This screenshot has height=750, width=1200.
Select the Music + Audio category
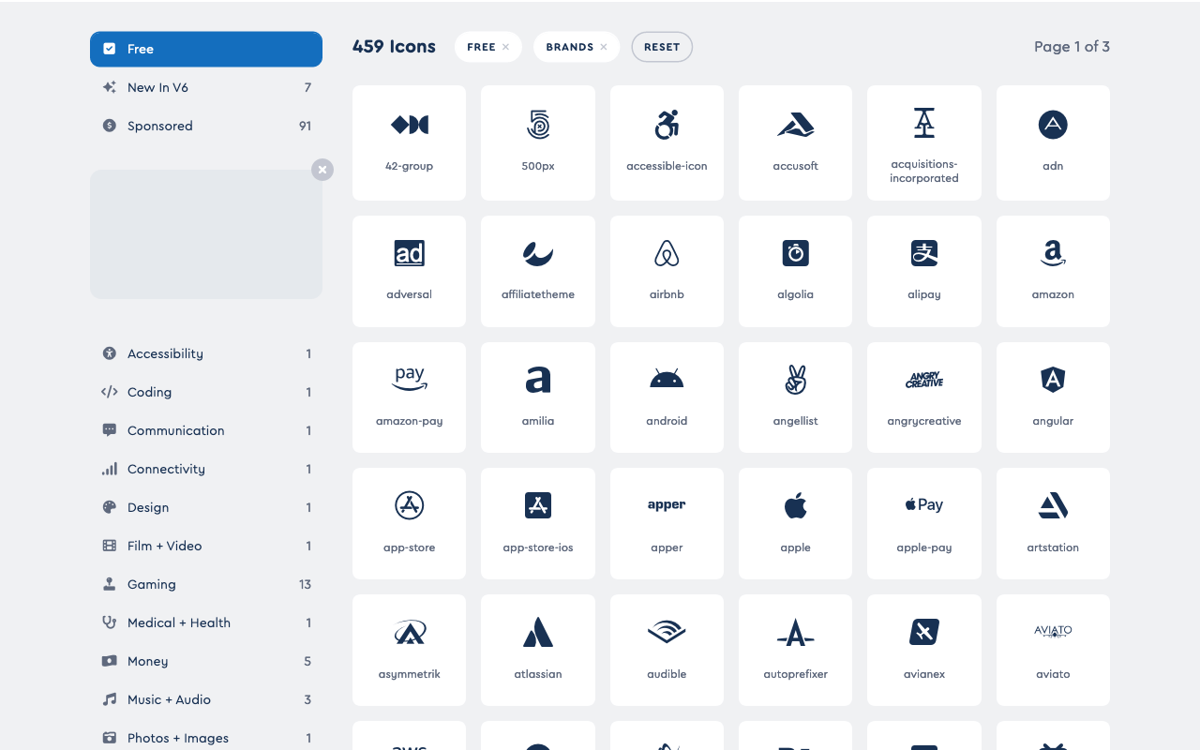(206, 699)
